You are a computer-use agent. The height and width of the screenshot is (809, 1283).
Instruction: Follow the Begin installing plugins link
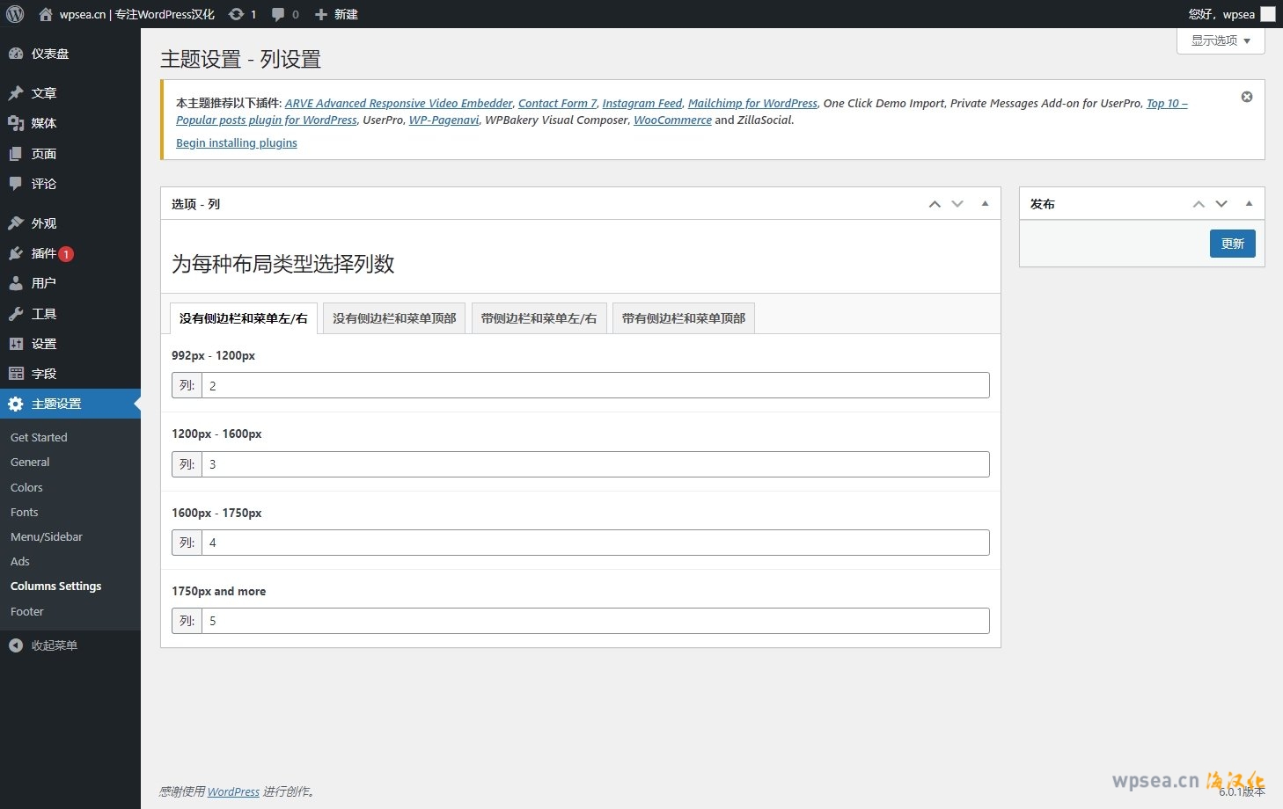[x=237, y=143]
